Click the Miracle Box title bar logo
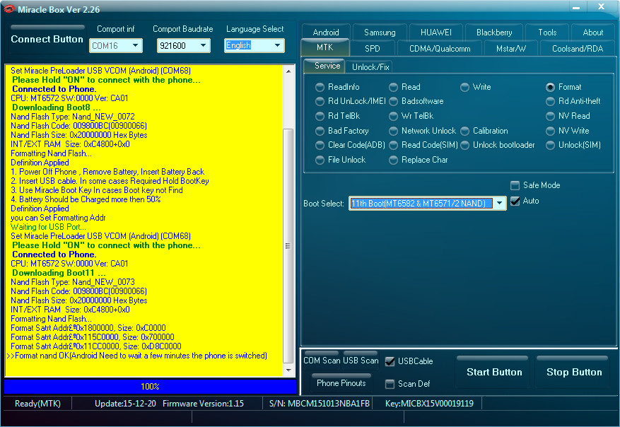This screenshot has width=620, height=427. pyautogui.click(x=8, y=8)
